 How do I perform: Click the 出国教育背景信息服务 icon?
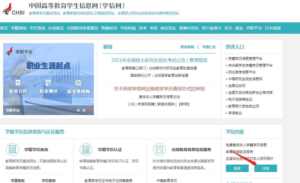coord(159,150)
